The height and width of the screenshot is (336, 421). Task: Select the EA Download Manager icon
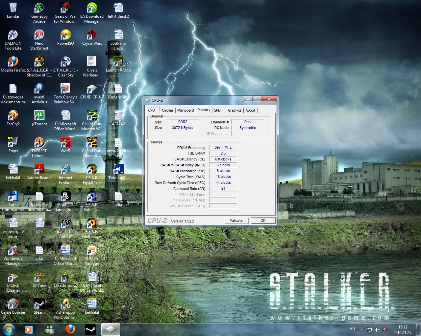(x=92, y=13)
